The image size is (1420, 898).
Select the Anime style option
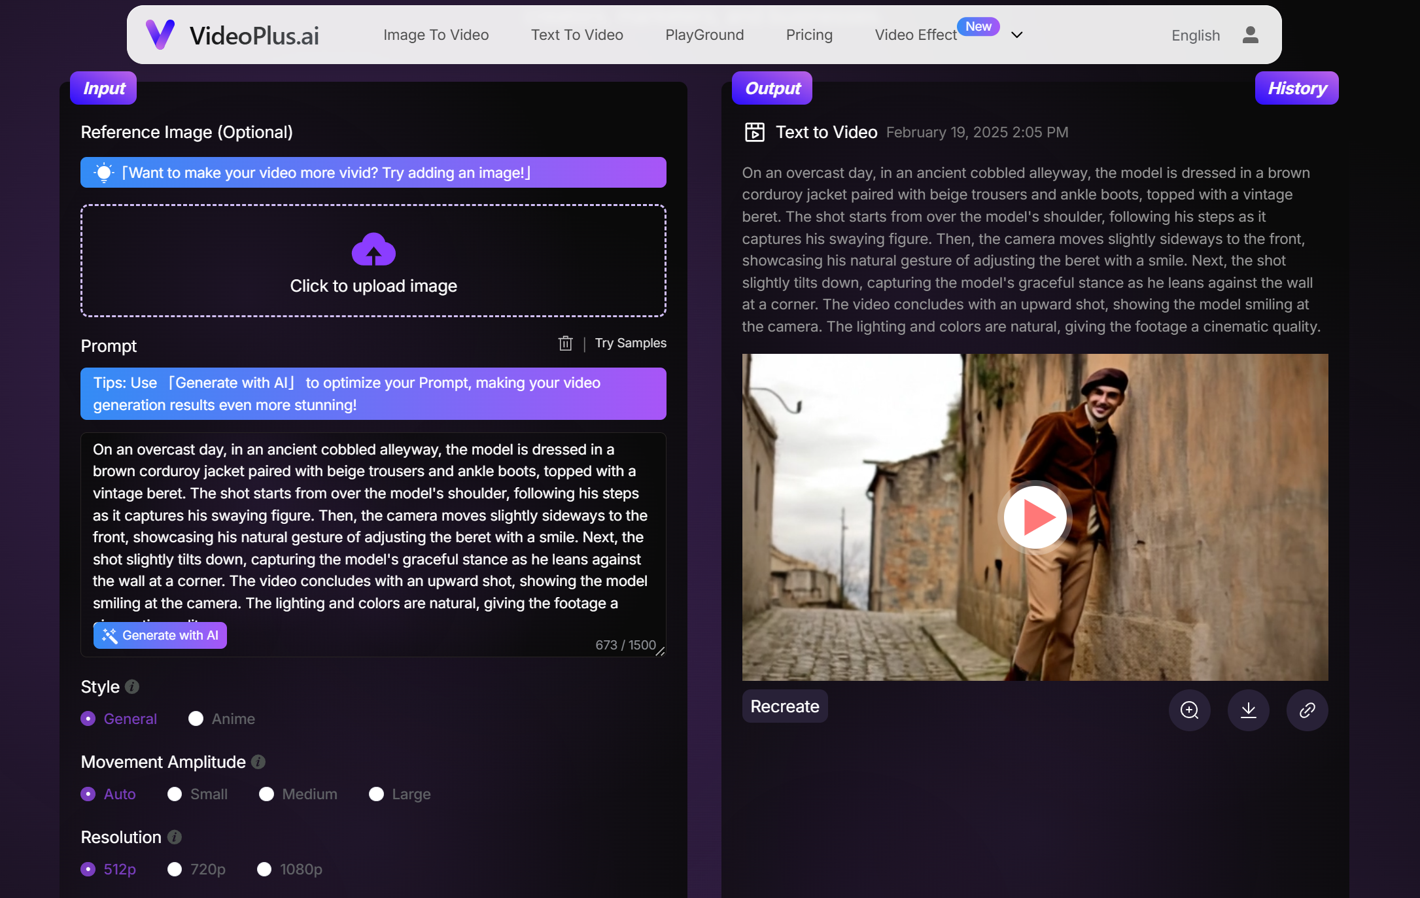click(x=195, y=718)
